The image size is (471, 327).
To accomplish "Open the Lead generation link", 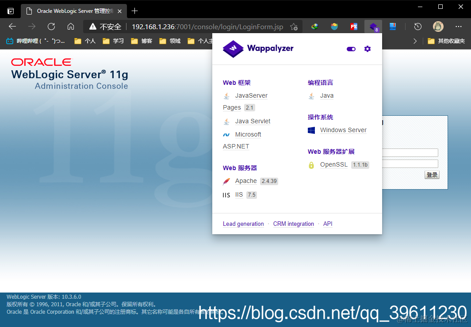I will [243, 224].
